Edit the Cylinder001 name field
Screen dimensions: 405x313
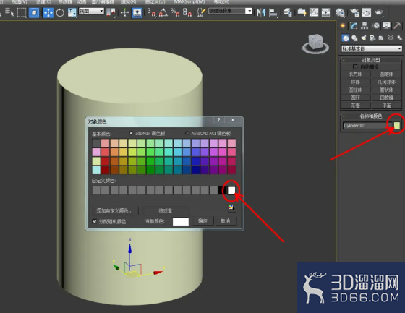pos(367,126)
